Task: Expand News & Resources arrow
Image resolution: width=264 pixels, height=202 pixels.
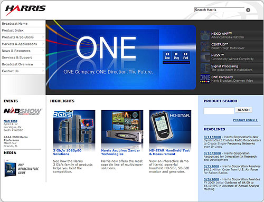Action: pyautogui.click(x=43, y=51)
